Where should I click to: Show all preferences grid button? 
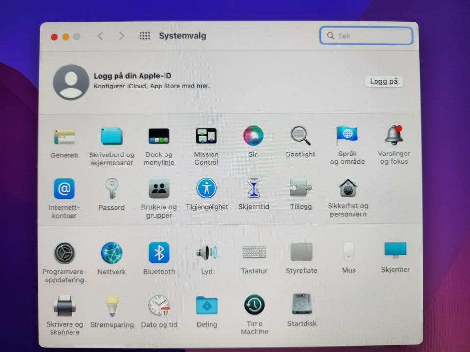145,36
